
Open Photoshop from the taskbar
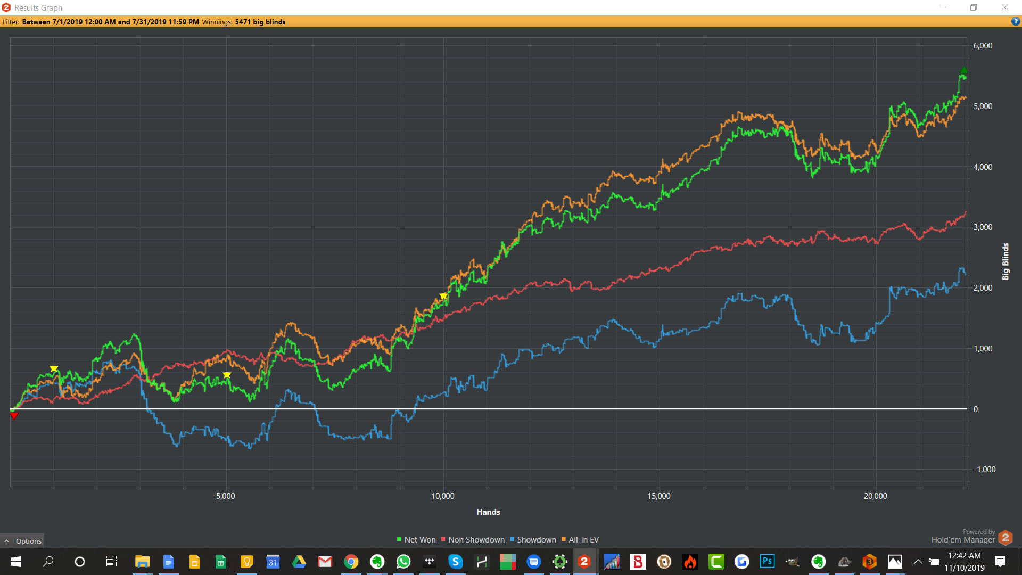(767, 561)
